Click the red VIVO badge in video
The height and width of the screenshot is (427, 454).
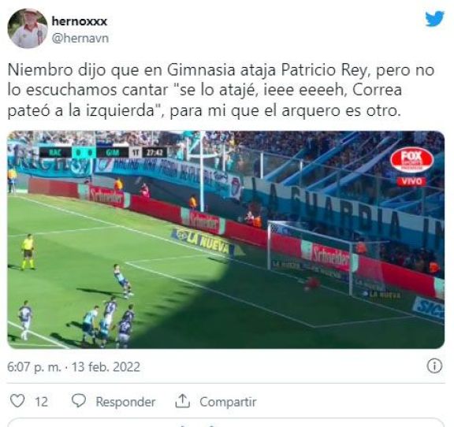point(411,181)
